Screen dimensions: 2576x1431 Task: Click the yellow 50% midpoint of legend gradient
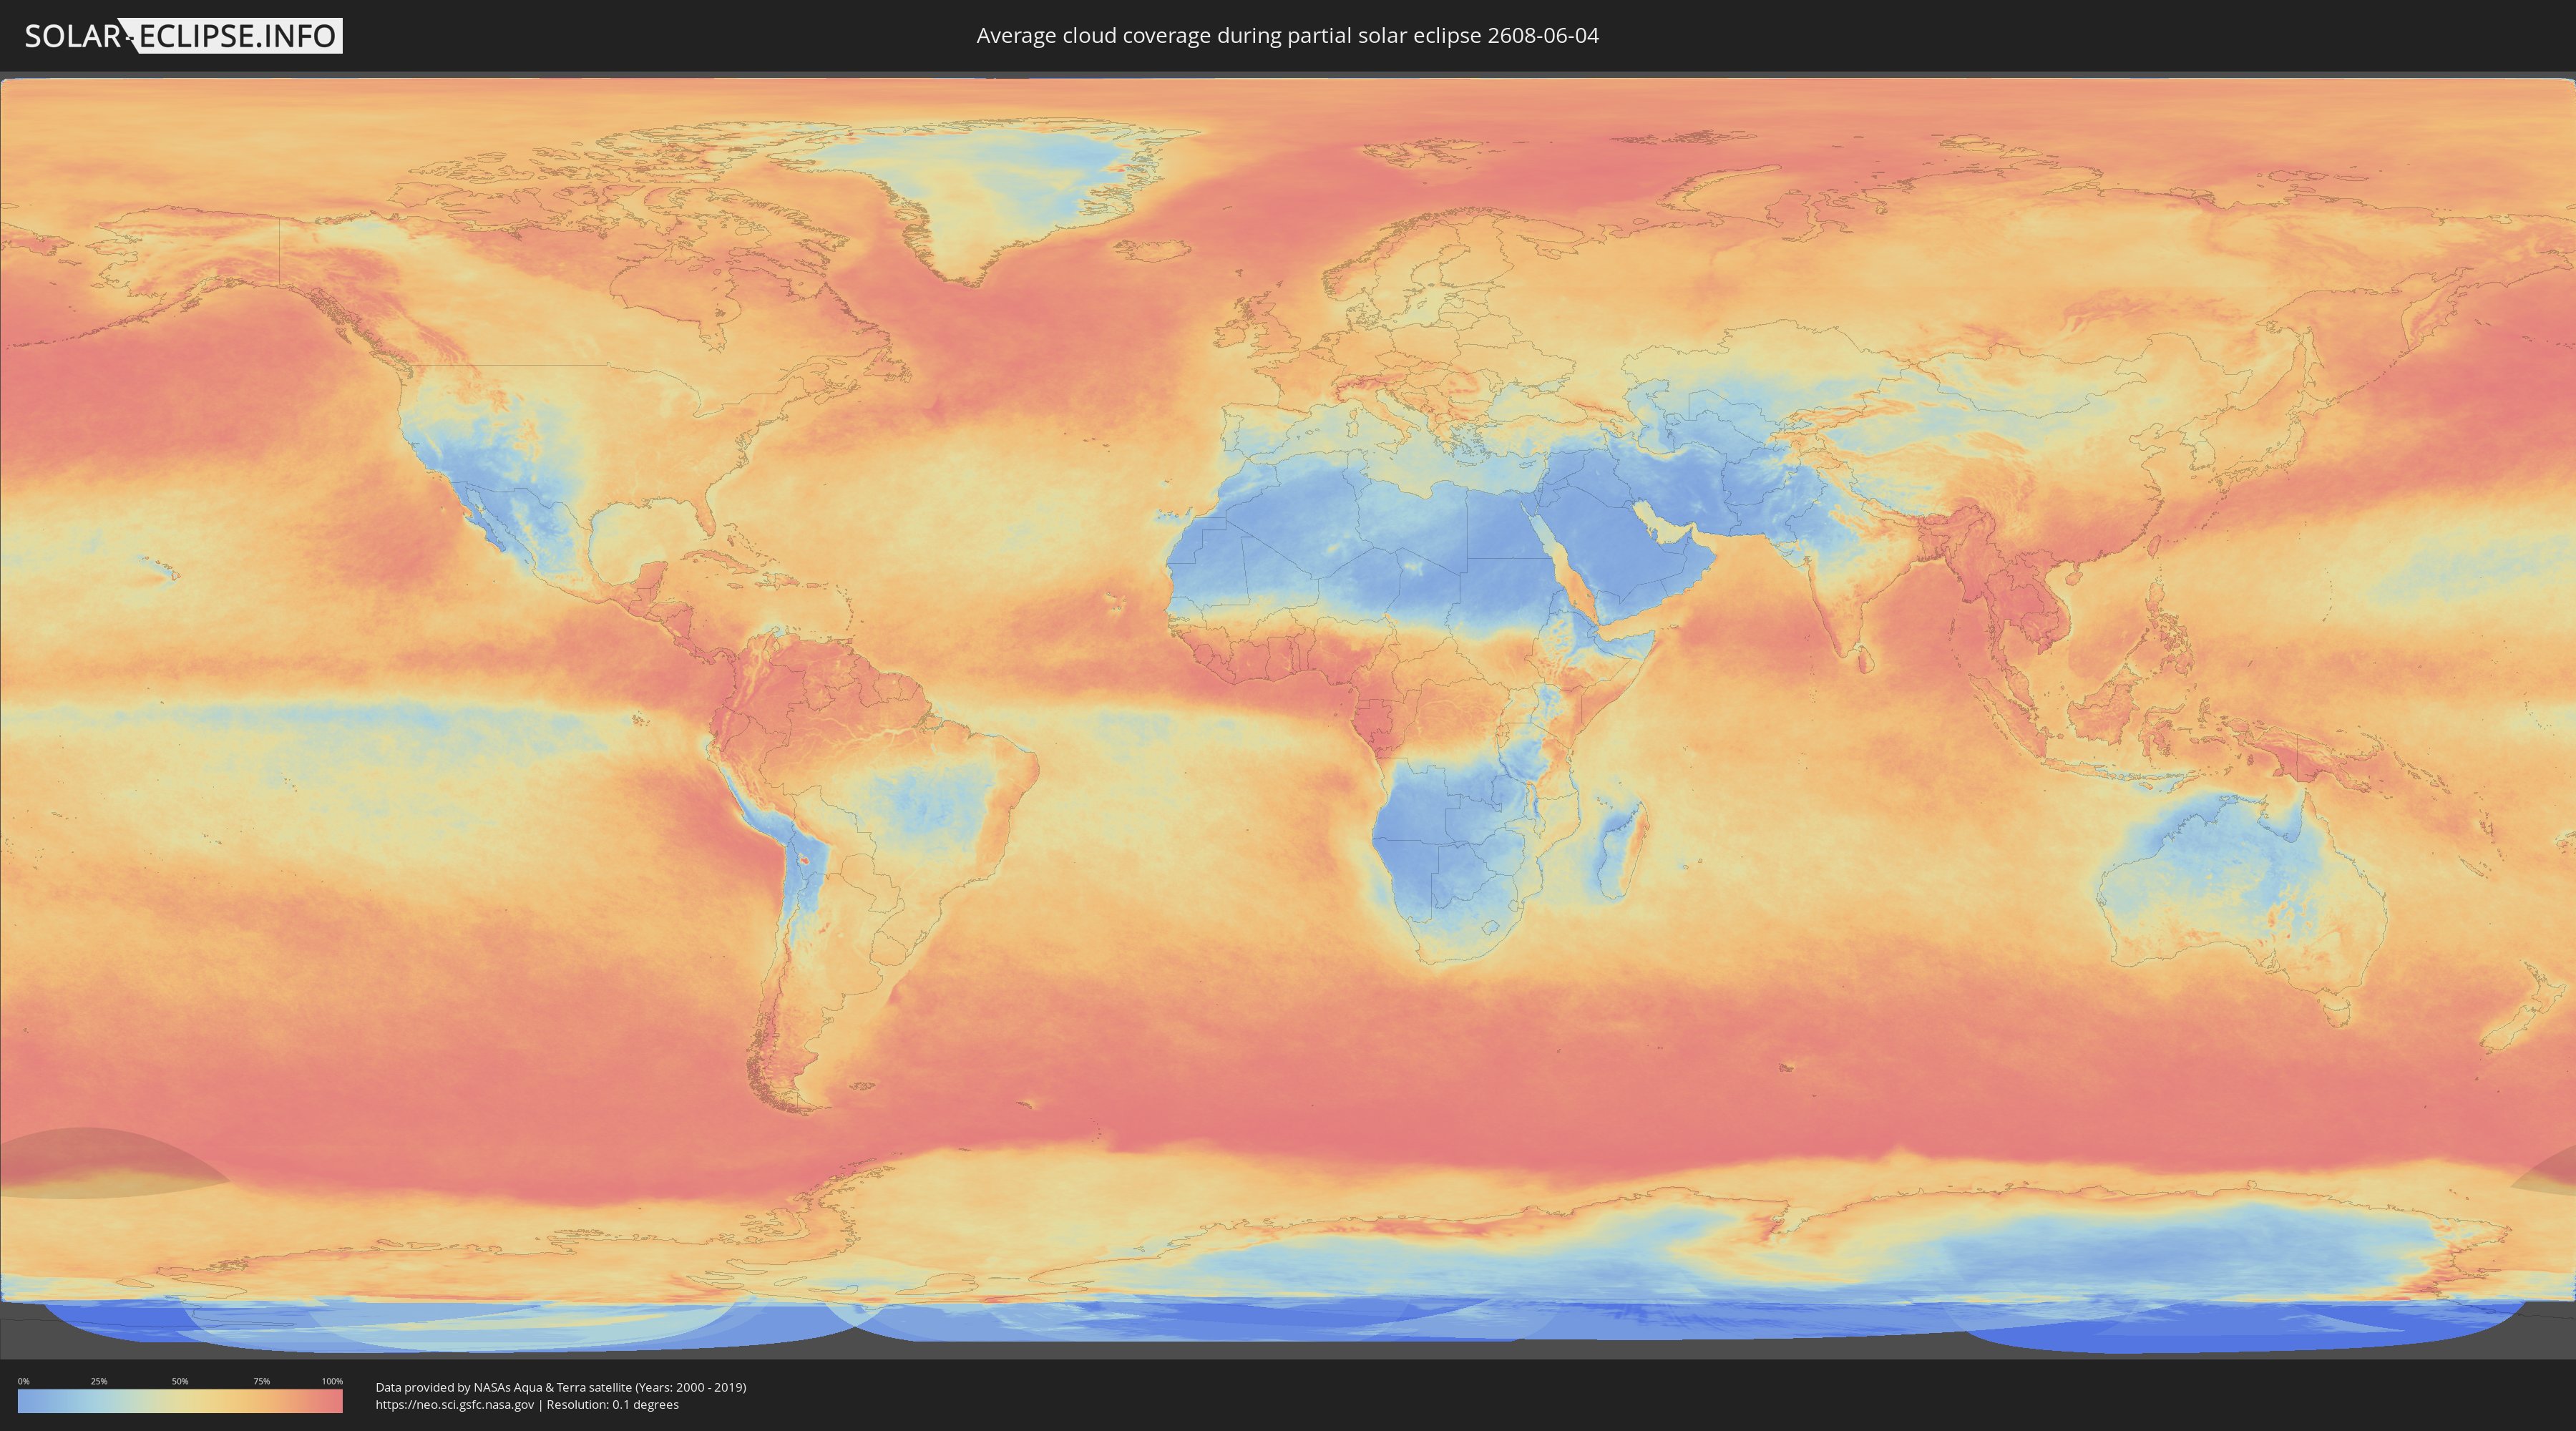click(180, 1402)
